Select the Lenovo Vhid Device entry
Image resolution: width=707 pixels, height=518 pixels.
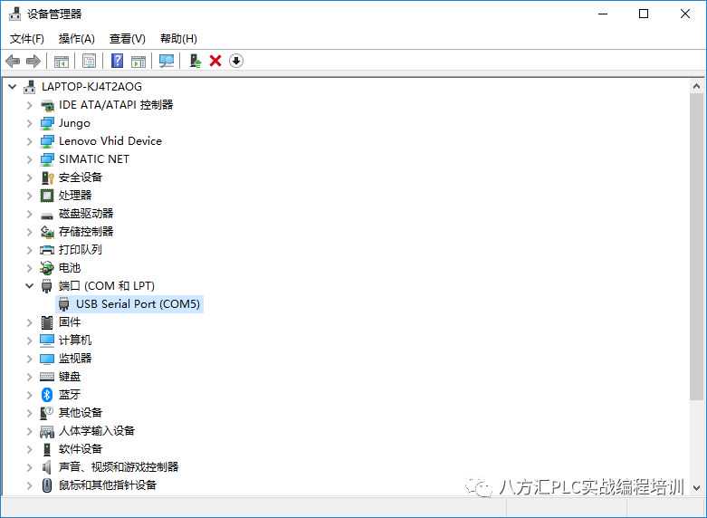tap(110, 141)
